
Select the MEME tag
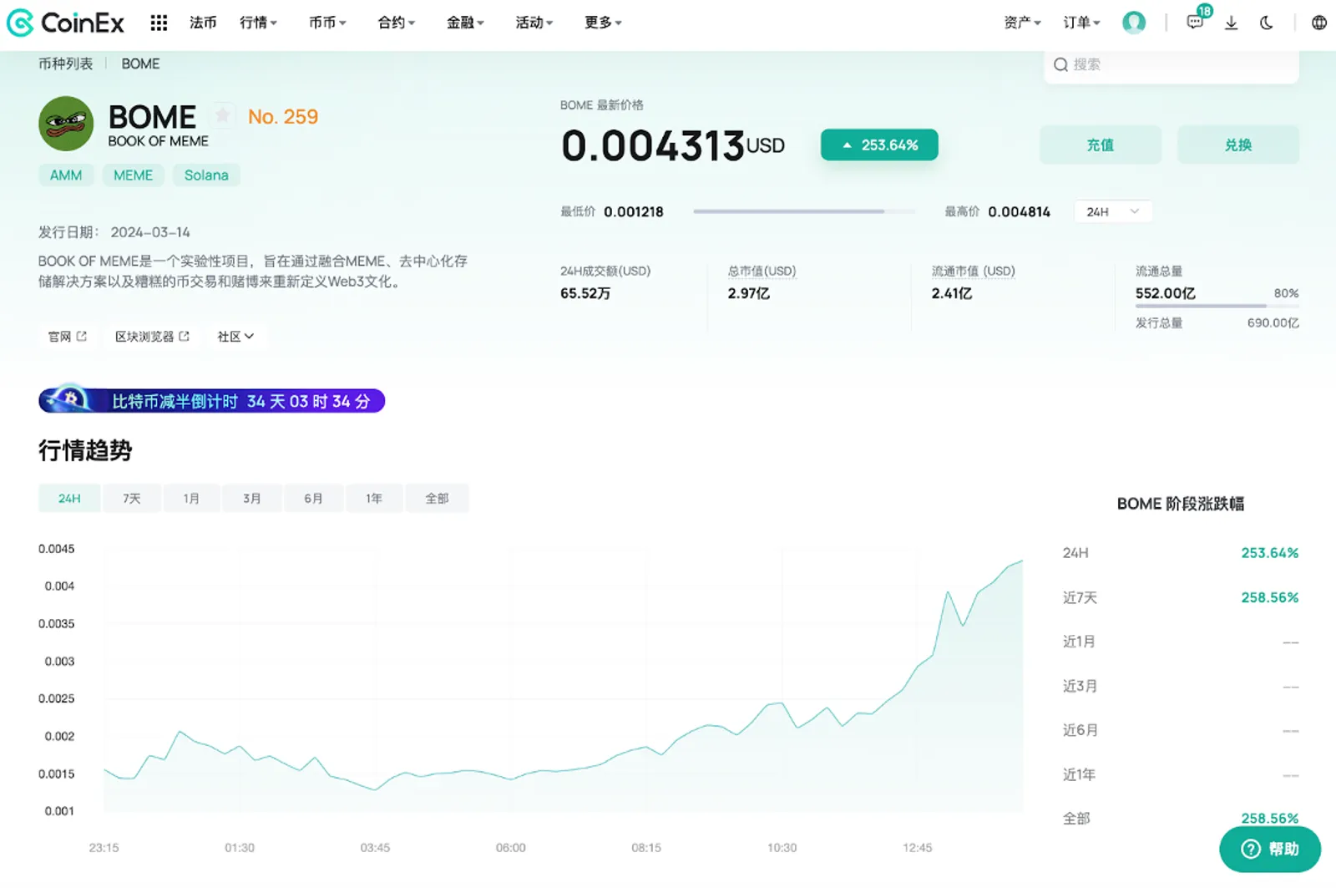click(134, 175)
